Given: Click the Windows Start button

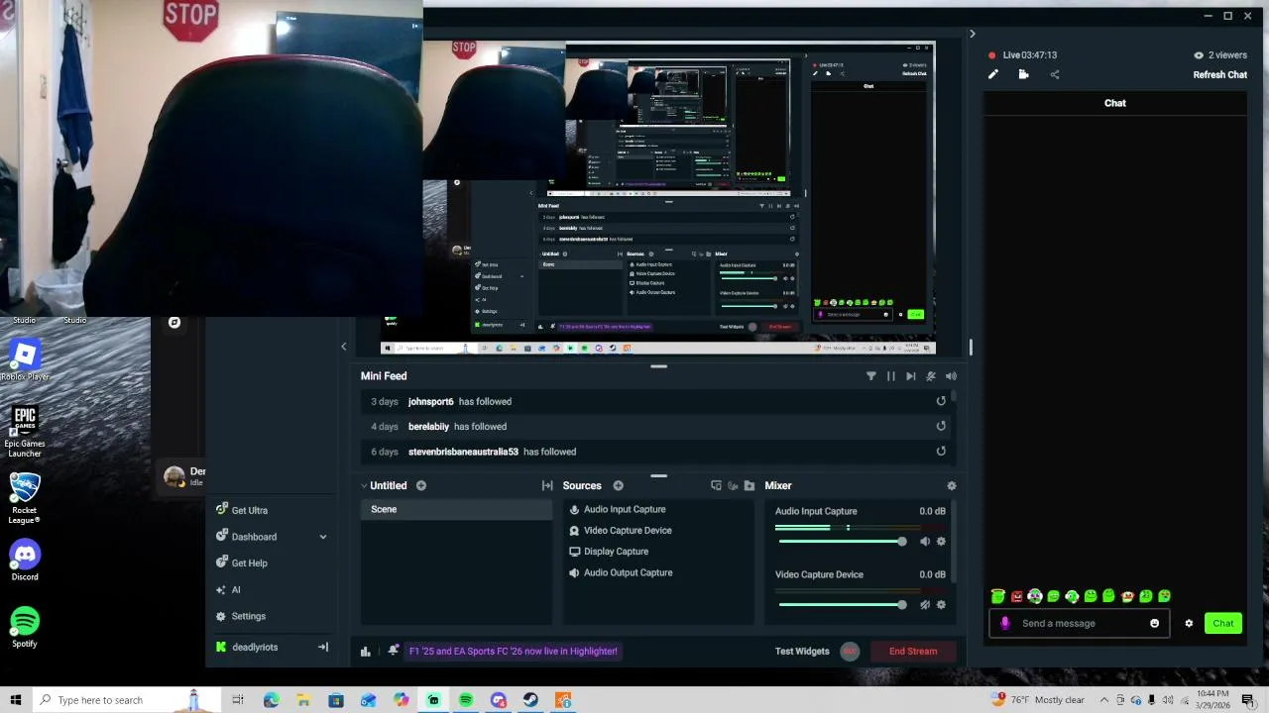Looking at the screenshot, I should click(16, 700).
